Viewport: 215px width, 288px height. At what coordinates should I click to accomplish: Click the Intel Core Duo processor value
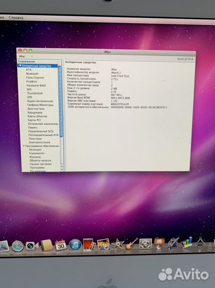[x=120, y=76]
